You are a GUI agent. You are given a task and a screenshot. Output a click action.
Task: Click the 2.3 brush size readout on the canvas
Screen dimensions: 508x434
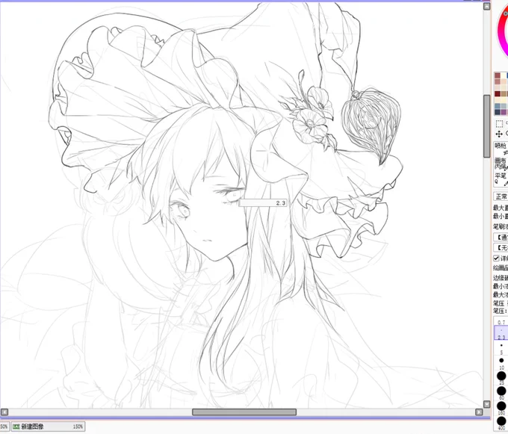click(263, 203)
